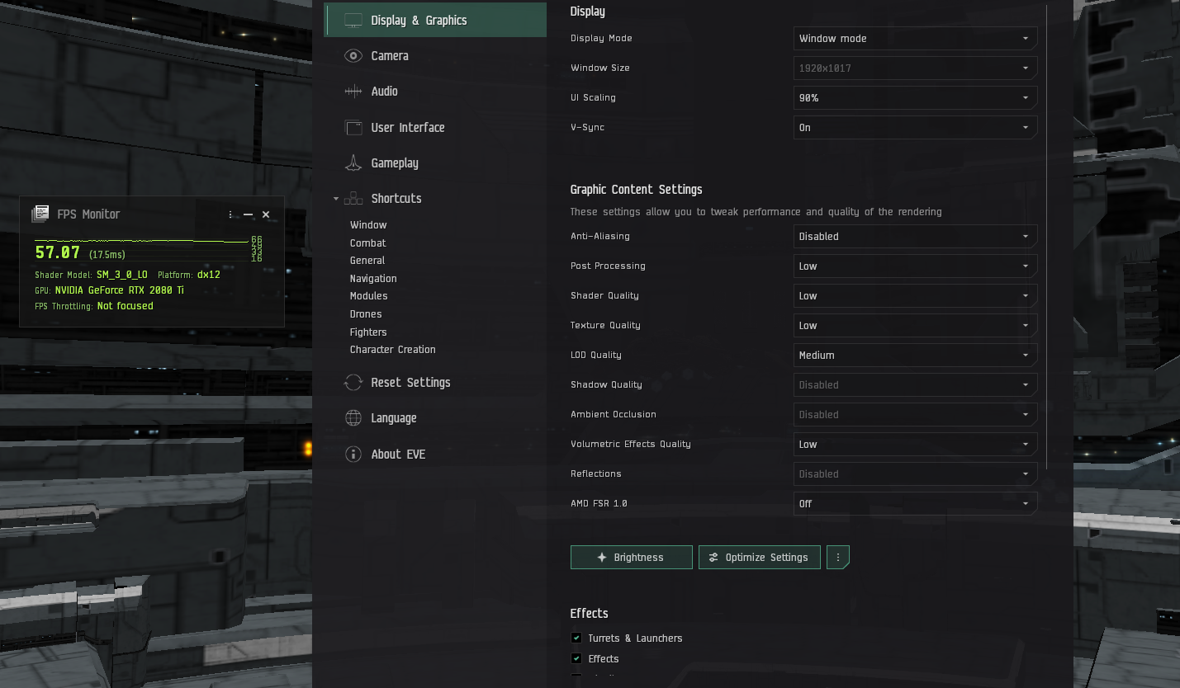
Task: Click the Effects section heading
Action: tap(590, 614)
